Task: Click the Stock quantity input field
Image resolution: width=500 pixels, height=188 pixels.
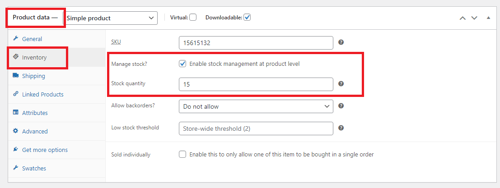Action: 256,84
